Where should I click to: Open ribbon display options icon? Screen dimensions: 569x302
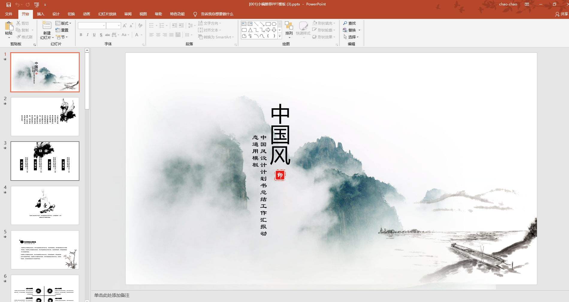[x=527, y=4]
